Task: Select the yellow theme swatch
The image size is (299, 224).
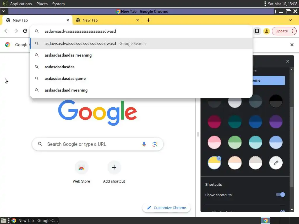Action: (x=214, y=163)
